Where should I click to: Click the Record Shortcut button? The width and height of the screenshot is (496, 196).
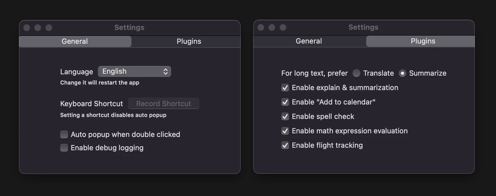[x=163, y=103]
